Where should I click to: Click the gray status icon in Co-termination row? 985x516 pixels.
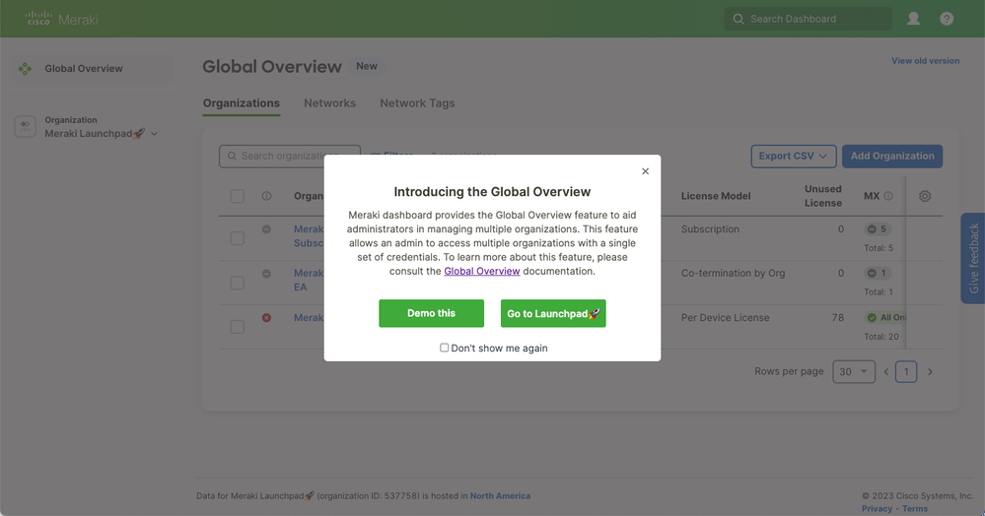tap(266, 274)
